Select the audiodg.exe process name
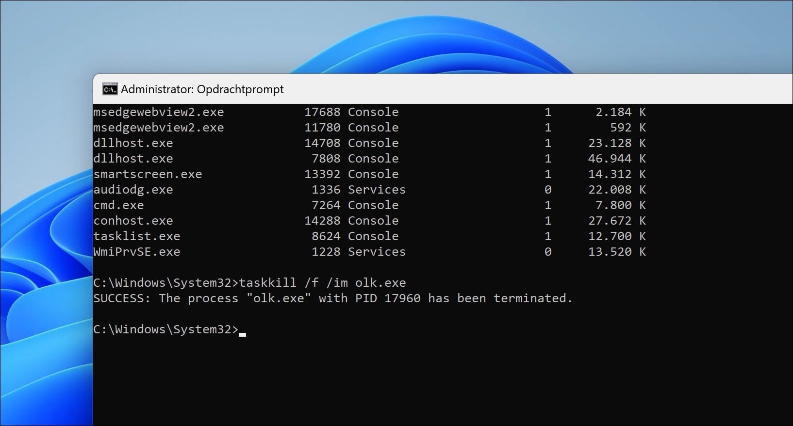The image size is (793, 426). pyautogui.click(x=133, y=190)
